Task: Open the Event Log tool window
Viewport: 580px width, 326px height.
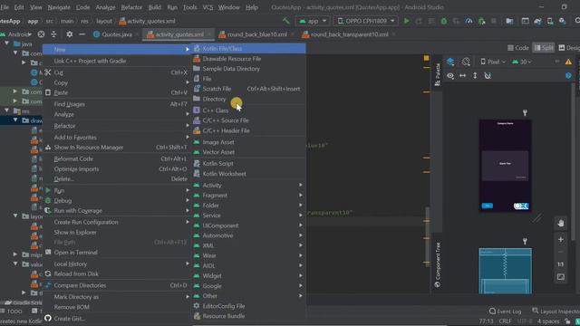Action: (505, 312)
